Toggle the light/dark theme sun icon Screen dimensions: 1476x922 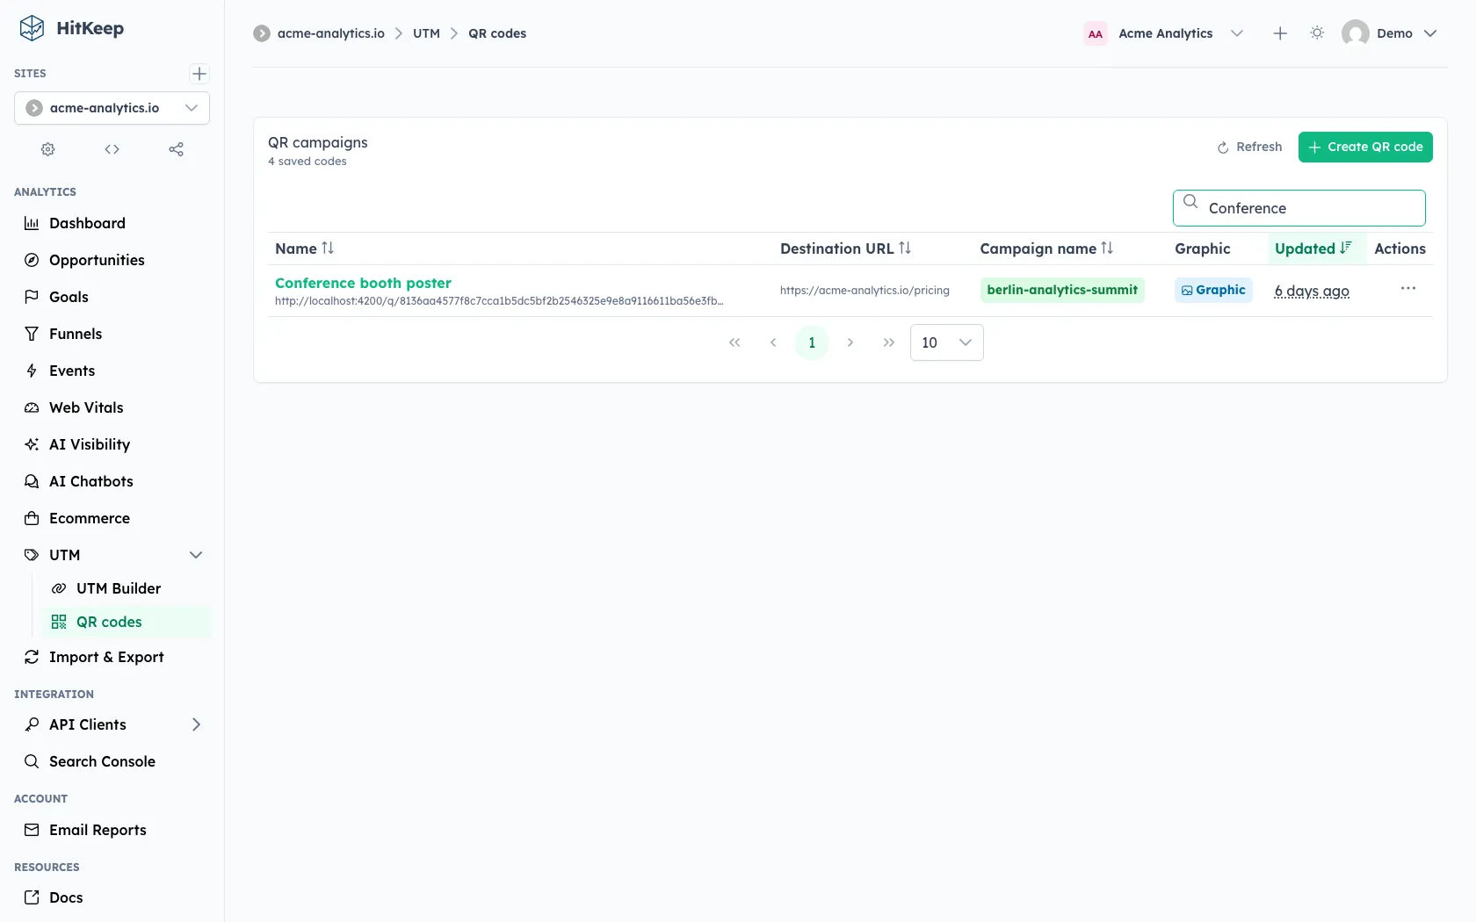tap(1317, 33)
